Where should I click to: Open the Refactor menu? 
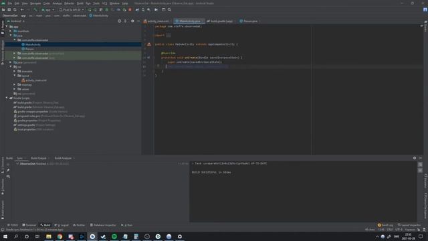[x=69, y=3]
